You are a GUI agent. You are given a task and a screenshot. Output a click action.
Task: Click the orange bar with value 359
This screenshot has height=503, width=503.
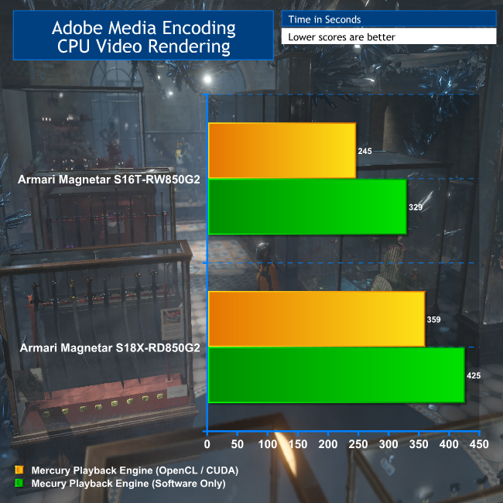(x=317, y=319)
